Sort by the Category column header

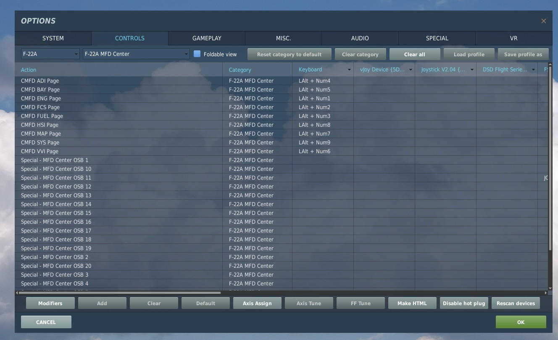tap(257, 70)
